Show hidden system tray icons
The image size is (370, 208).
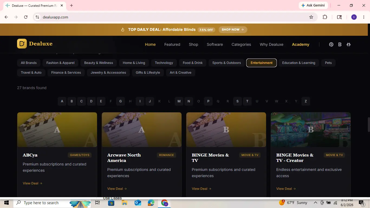[315, 203]
